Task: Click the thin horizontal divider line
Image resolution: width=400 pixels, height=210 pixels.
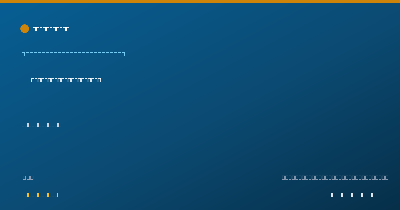Action: click(200, 159)
